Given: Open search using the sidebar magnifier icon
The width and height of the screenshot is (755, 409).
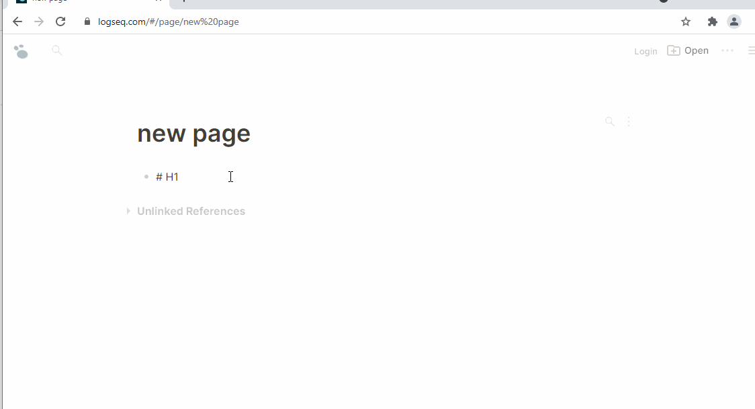Looking at the screenshot, I should [56, 50].
